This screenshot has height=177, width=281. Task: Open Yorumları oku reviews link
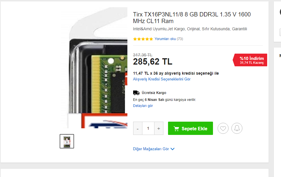[x=165, y=39]
